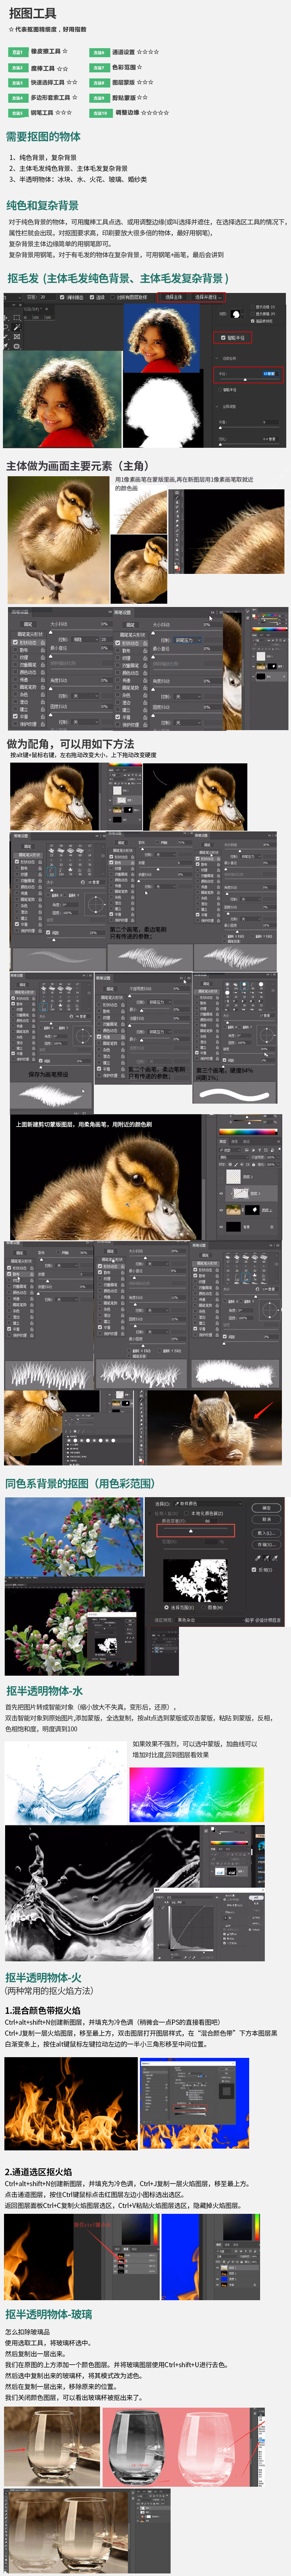
Task: Click the 选择主体 button in options bar
Action: [x=174, y=297]
